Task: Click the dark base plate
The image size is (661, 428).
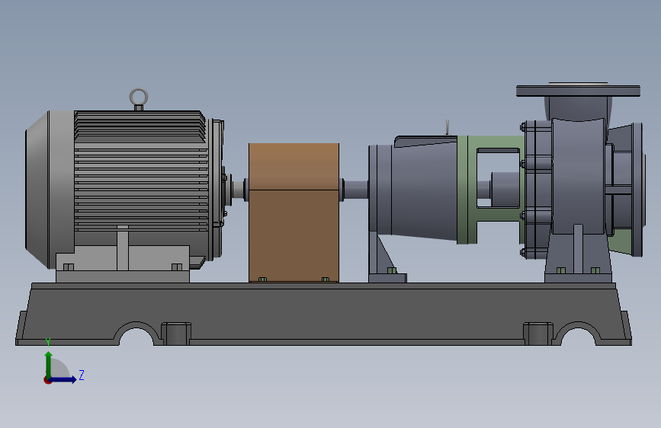Action: (323, 314)
